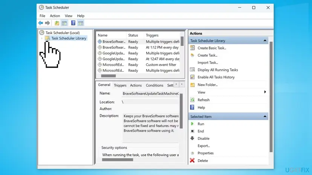
Task: Click the Forward arrow toolbar icon
Action: click(x=47, y=23)
